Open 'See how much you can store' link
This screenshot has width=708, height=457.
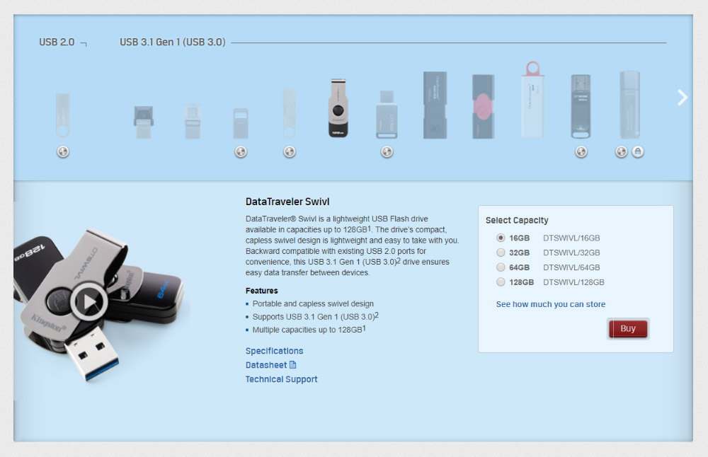tap(550, 304)
